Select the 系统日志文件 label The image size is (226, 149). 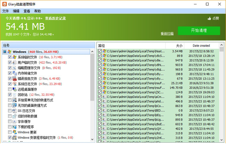point(27,84)
